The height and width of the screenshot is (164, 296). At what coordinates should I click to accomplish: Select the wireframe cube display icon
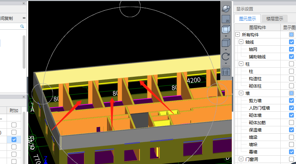tap(226, 29)
